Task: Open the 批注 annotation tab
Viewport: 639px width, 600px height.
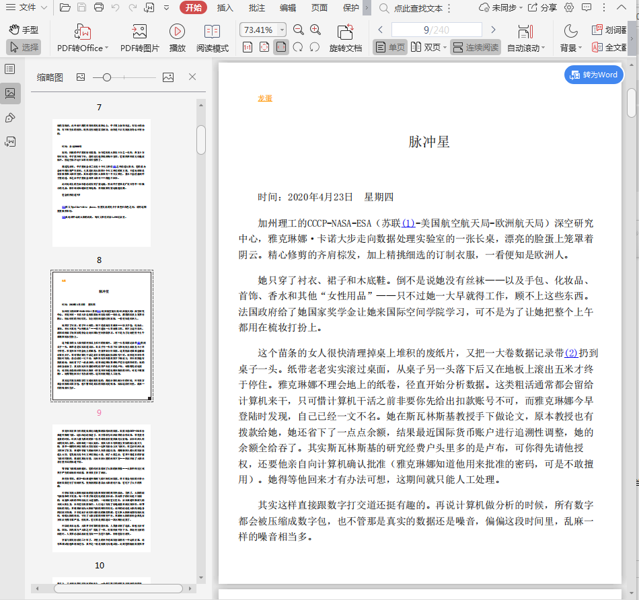Action: pyautogui.click(x=256, y=8)
